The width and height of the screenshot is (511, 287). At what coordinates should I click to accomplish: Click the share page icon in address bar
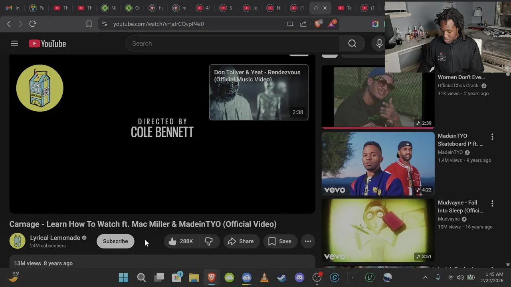[303, 24]
